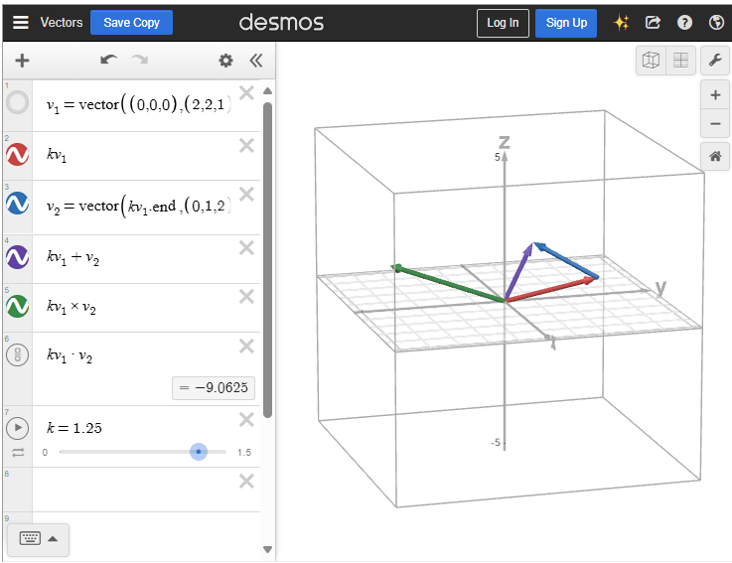Open the hamburger menu next to Vectors
Image resolution: width=732 pixels, height=563 pixels.
tap(20, 22)
